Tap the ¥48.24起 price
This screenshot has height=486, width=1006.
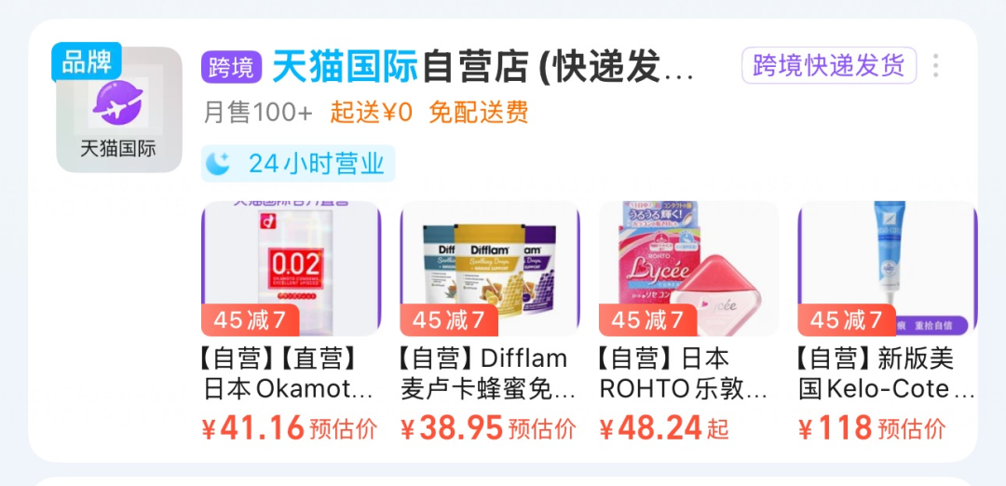tap(665, 428)
